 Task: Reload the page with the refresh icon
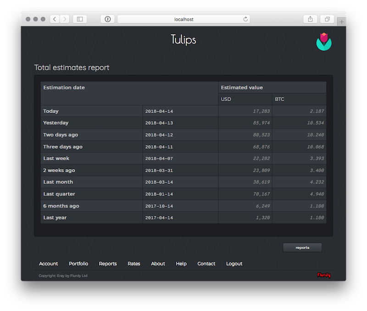point(246,19)
